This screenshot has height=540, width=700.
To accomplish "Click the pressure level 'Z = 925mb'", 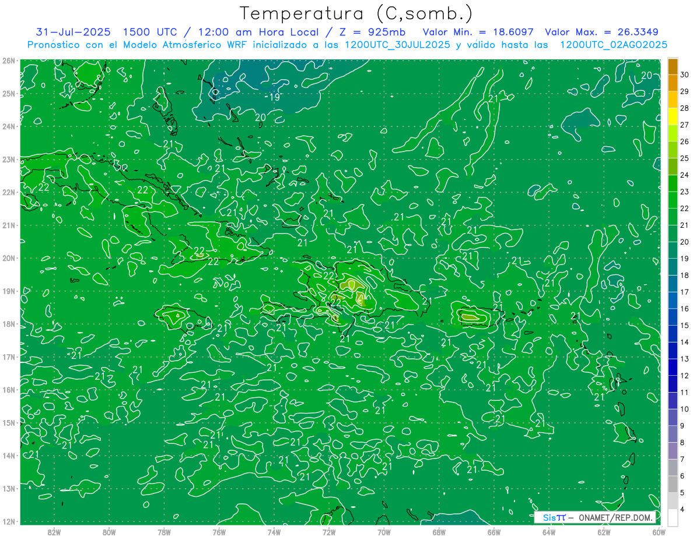I will [371, 32].
